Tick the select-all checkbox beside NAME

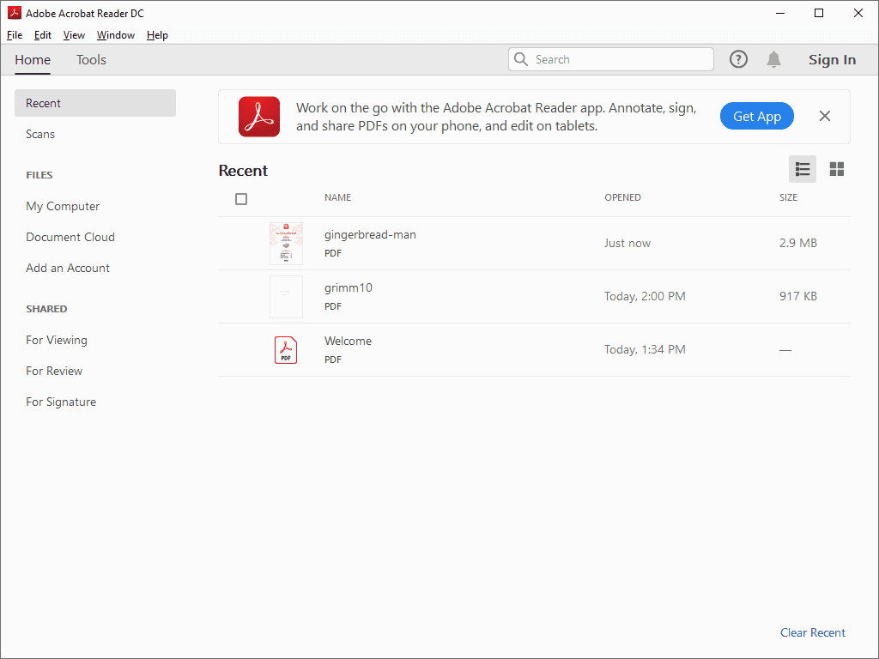point(241,199)
